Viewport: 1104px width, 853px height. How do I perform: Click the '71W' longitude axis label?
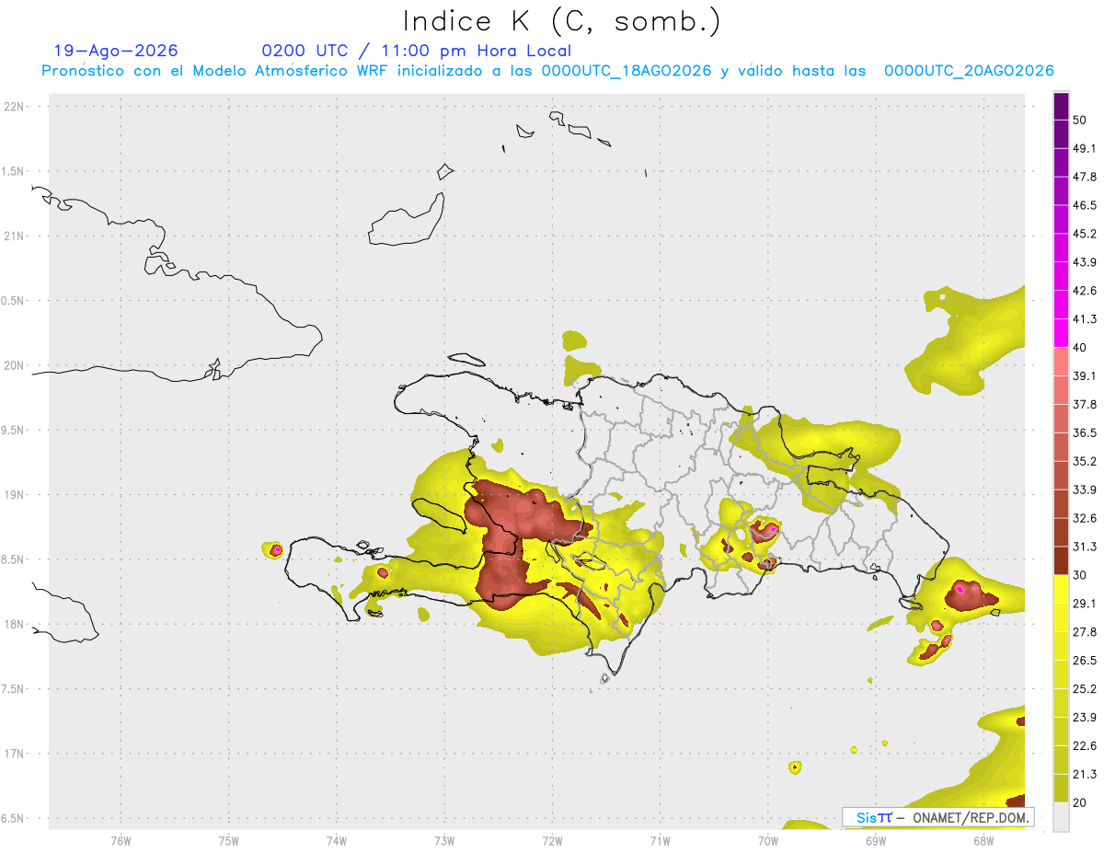coord(660,839)
